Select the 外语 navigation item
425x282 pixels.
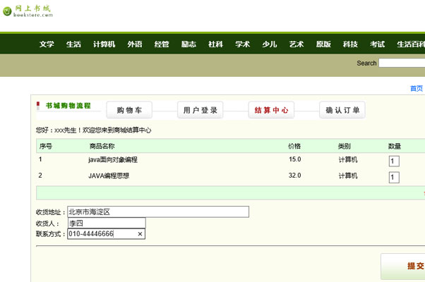134,44
